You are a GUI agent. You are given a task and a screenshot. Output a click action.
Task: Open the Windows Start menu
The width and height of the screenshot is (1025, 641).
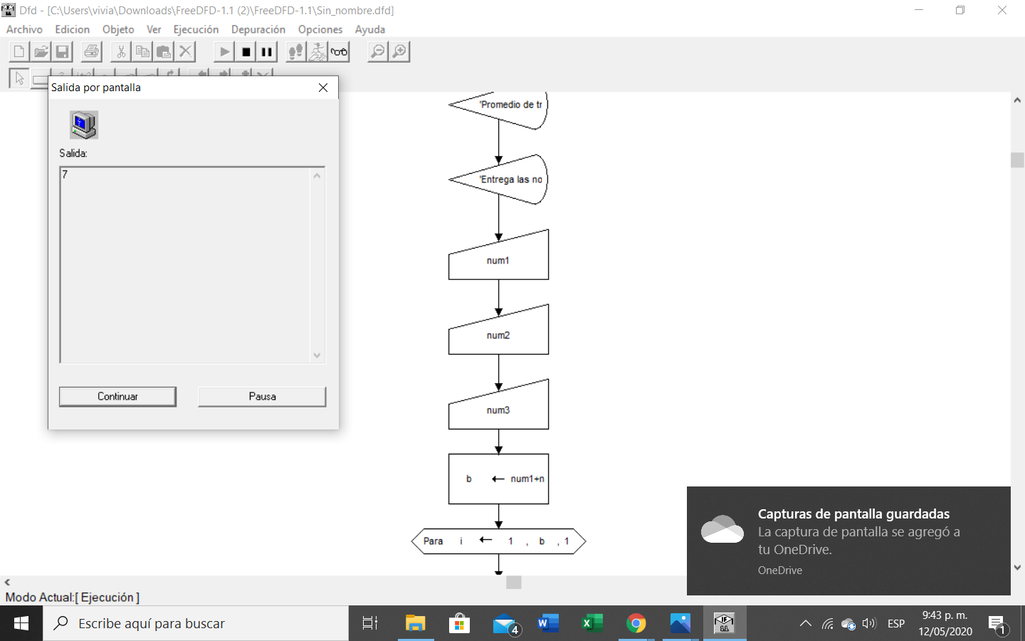[21, 623]
